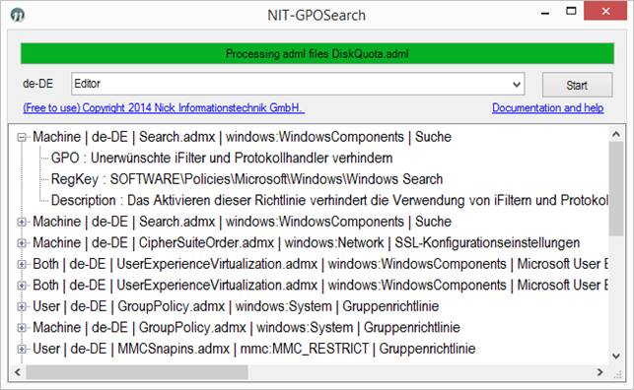The image size is (634, 390).
Task: Maximize the NIT-GPOSearch window
Action: click(571, 11)
